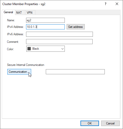Click into the IPv4 Address field
The width and height of the screenshot is (123, 129).
click(x=45, y=27)
